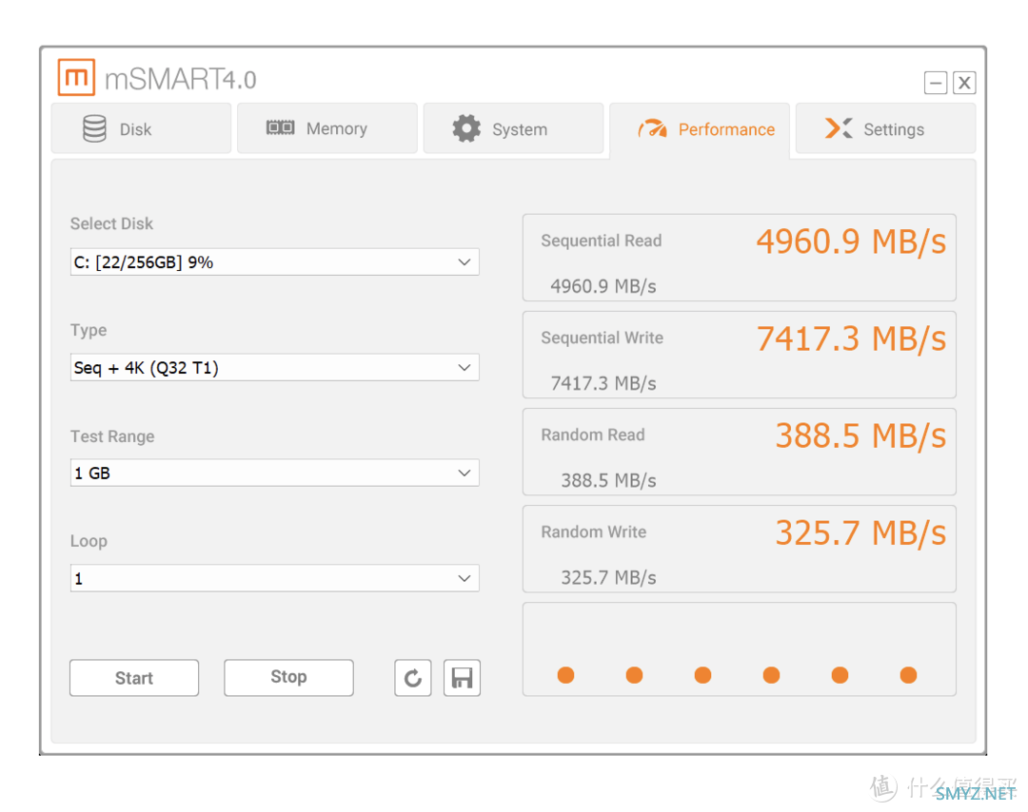Click the Sequential Read result panel
Viewport: 1028px width, 812px height.
point(739,258)
